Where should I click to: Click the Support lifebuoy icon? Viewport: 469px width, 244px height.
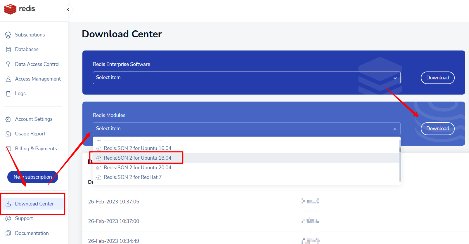8,219
